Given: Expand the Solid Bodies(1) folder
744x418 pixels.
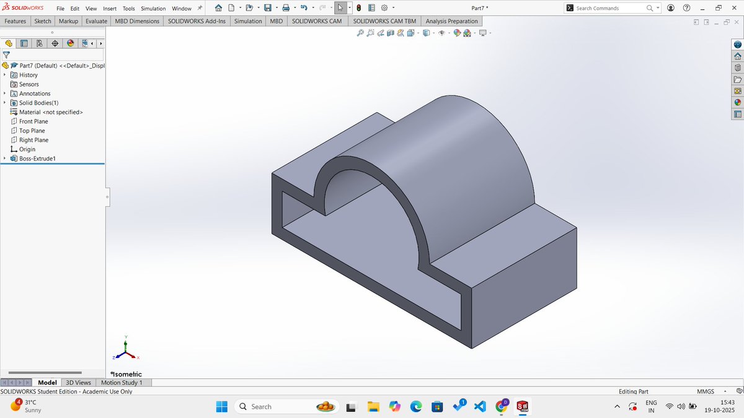Looking at the screenshot, I should point(4,103).
